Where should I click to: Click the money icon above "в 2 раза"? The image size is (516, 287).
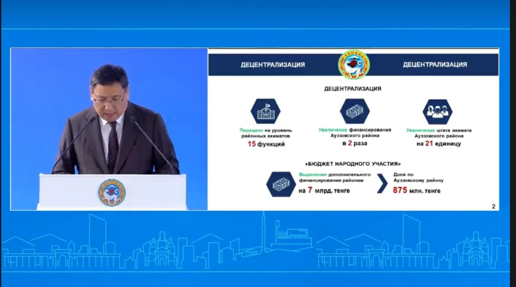coord(355,111)
